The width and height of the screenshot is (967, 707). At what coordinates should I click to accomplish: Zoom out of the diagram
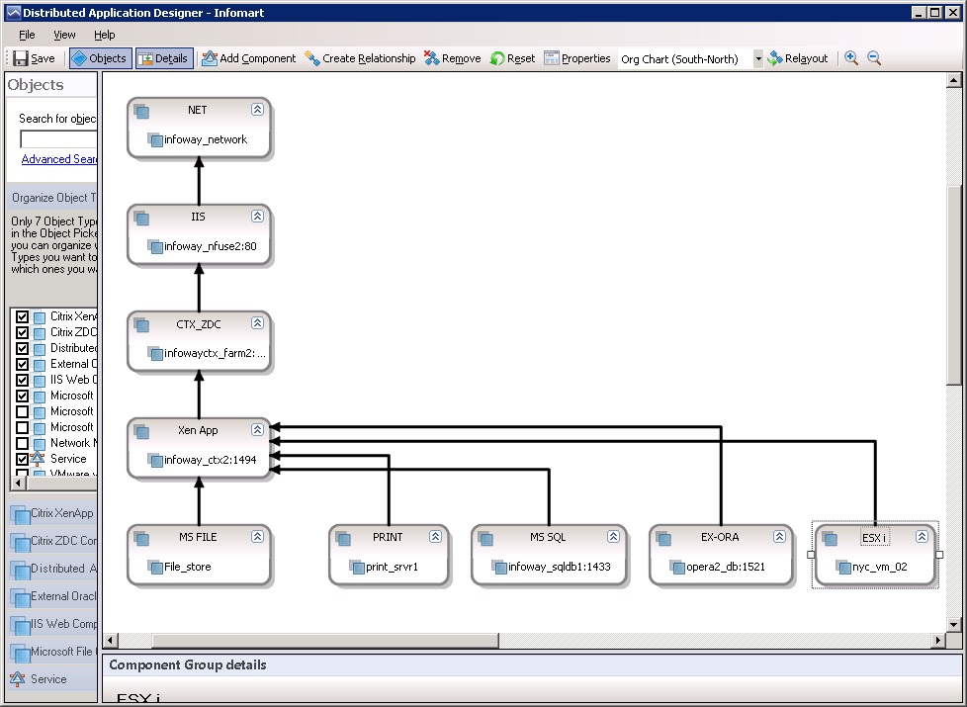(874, 58)
